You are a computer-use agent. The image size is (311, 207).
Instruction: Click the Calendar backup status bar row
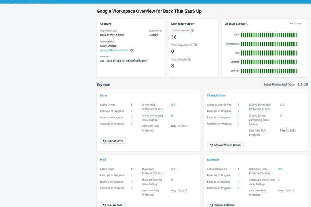click(269, 62)
